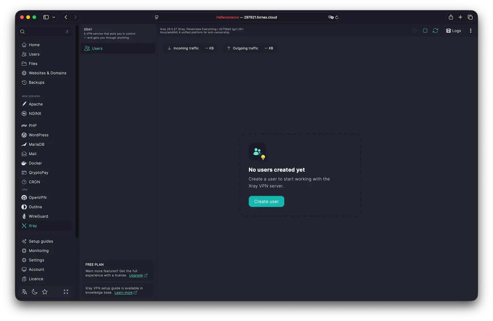Start the Xray service with the play icon
Viewport: 493px width, 321px height.
pos(415,30)
